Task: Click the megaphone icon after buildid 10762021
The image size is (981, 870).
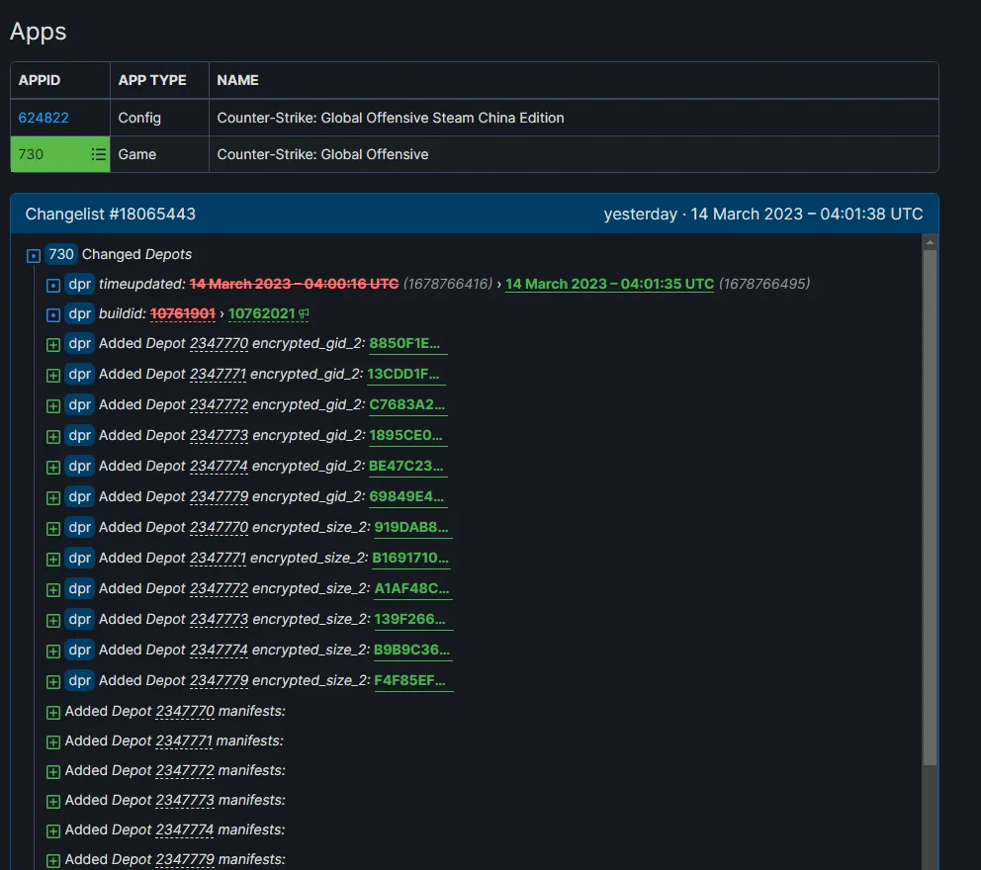Action: pyautogui.click(x=304, y=313)
